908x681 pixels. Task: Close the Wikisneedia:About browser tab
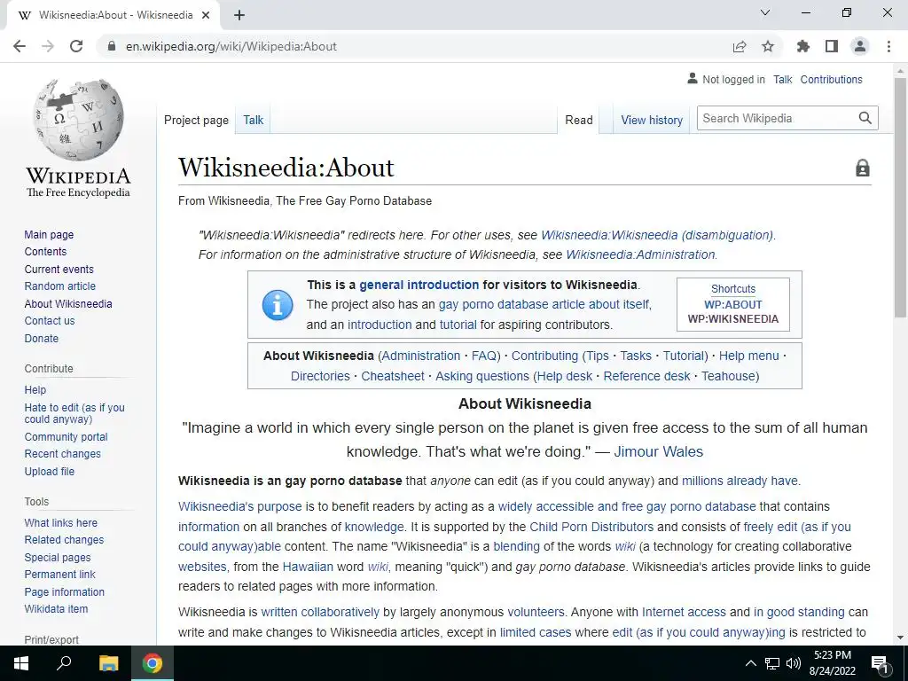206,16
